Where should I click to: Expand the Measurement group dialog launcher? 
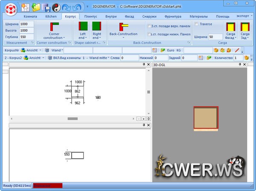[32, 43]
